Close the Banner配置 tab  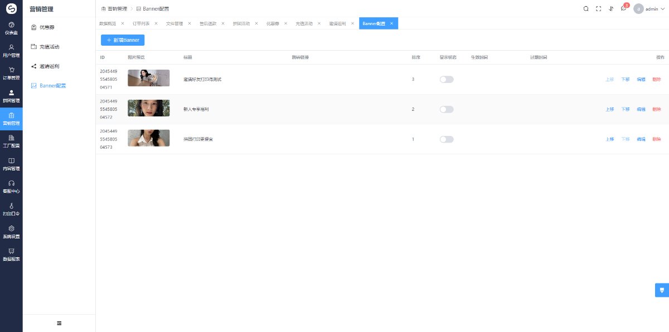coord(392,23)
